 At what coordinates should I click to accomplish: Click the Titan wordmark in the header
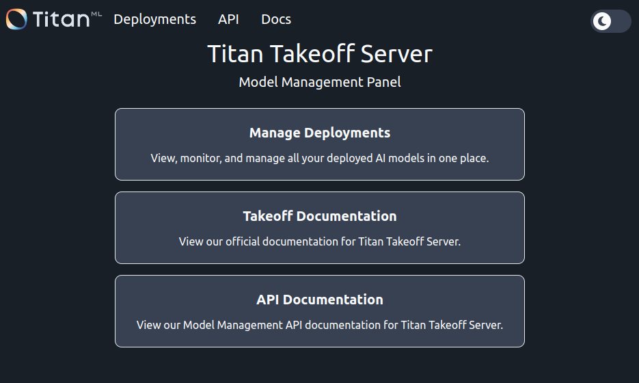[60, 19]
